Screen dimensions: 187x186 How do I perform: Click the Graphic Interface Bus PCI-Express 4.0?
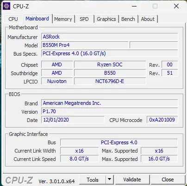click(119, 142)
